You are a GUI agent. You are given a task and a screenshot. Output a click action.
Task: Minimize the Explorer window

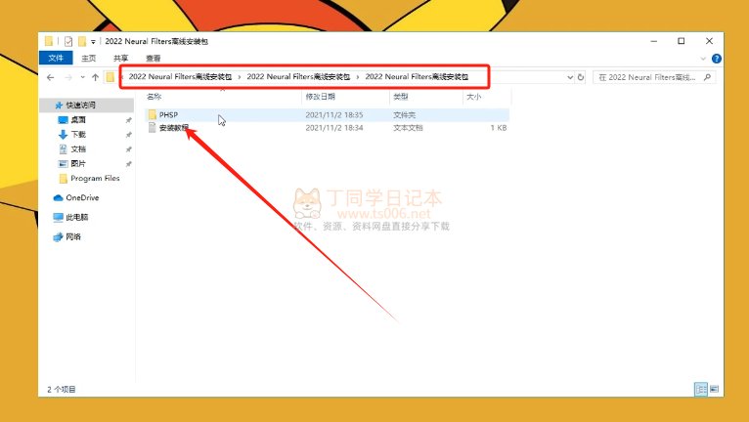[x=654, y=42]
